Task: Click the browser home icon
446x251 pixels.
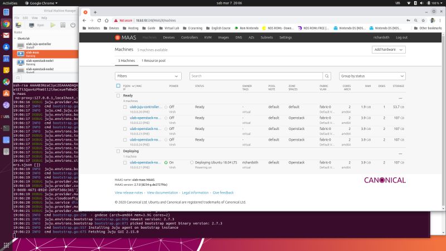Action: point(106,21)
